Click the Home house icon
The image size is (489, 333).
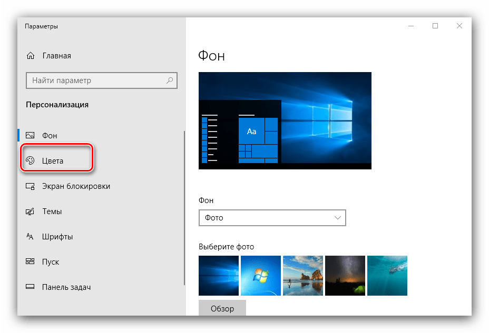pyautogui.click(x=31, y=56)
